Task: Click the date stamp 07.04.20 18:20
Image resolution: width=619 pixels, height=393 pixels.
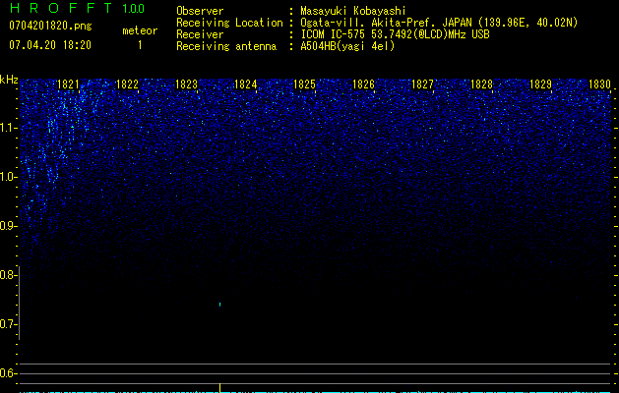Action: pos(50,45)
